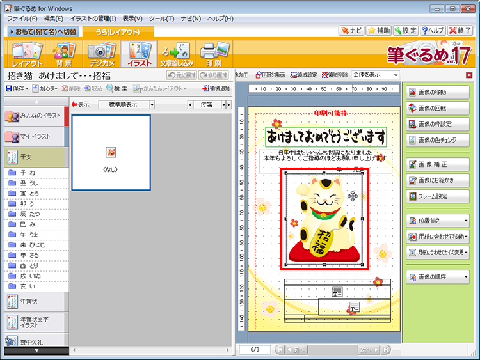This screenshot has height=360, width=480.
Task: Click 終了 to exit the app
Action: pos(460,31)
